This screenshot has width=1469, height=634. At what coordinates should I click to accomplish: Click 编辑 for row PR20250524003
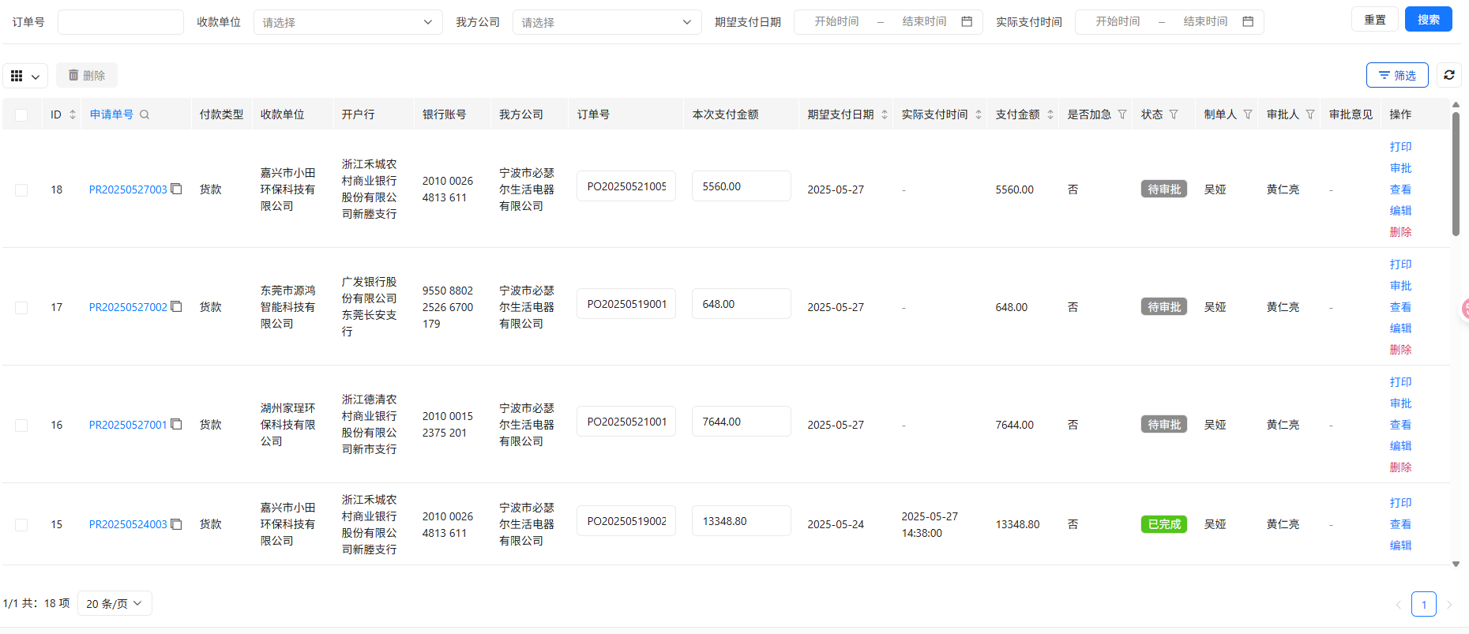pos(1400,546)
